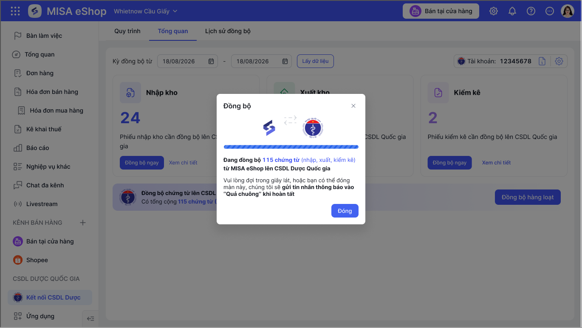582x328 pixels.
Task: Click the Ứng dụng apps icon
Action: tap(17, 316)
